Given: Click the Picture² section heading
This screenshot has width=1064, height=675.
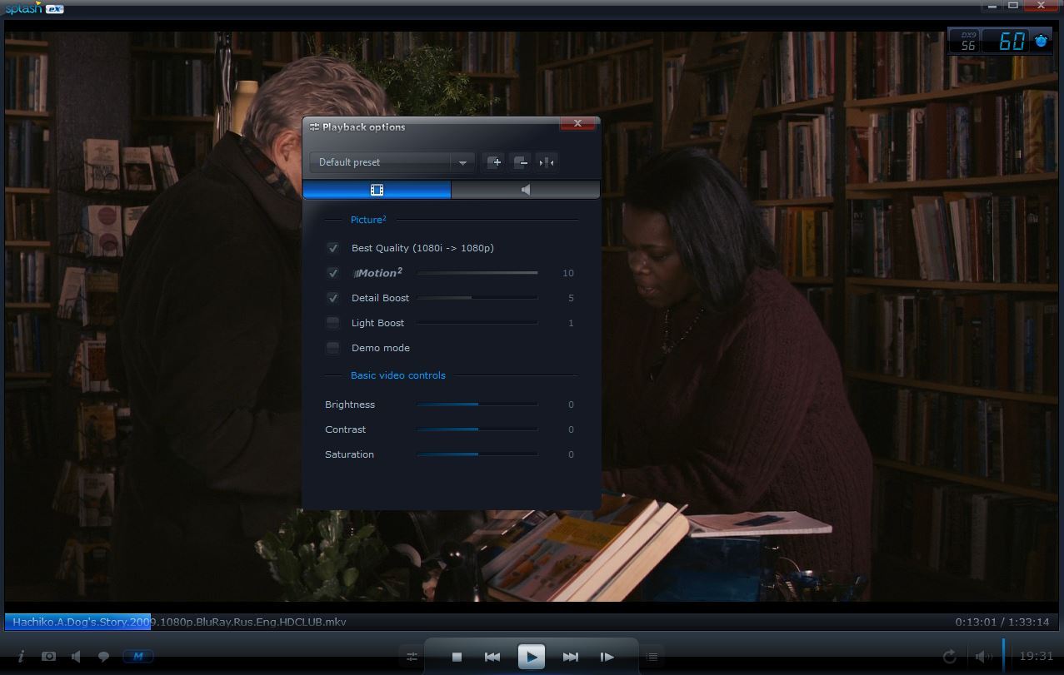Looking at the screenshot, I should [x=368, y=220].
